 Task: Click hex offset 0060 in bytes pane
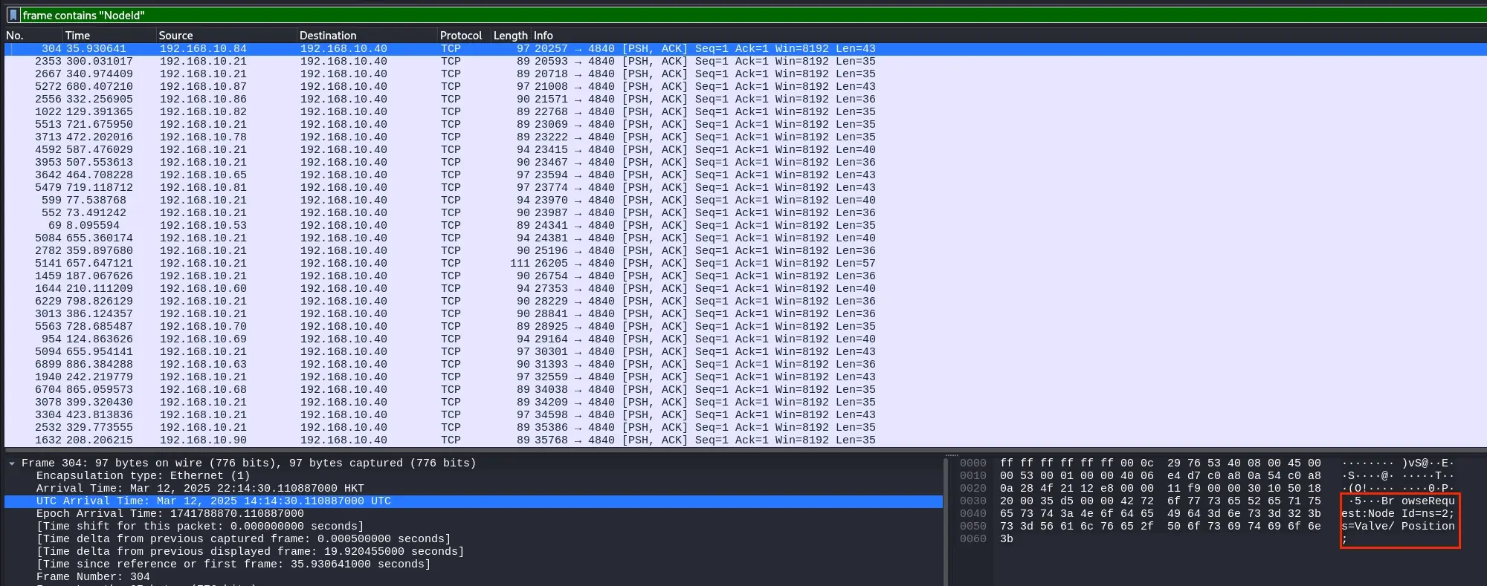point(972,538)
